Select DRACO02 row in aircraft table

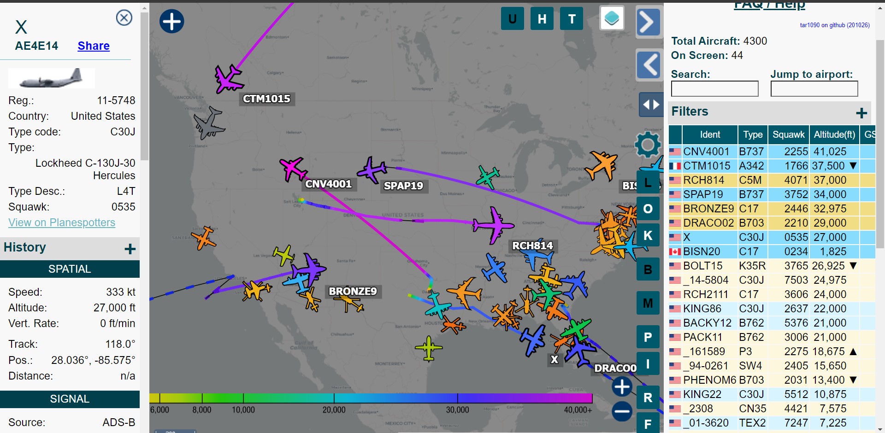click(x=772, y=223)
